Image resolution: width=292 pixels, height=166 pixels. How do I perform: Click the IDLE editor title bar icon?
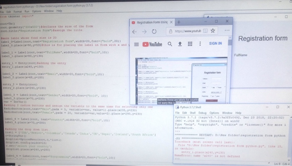coord(1,7)
